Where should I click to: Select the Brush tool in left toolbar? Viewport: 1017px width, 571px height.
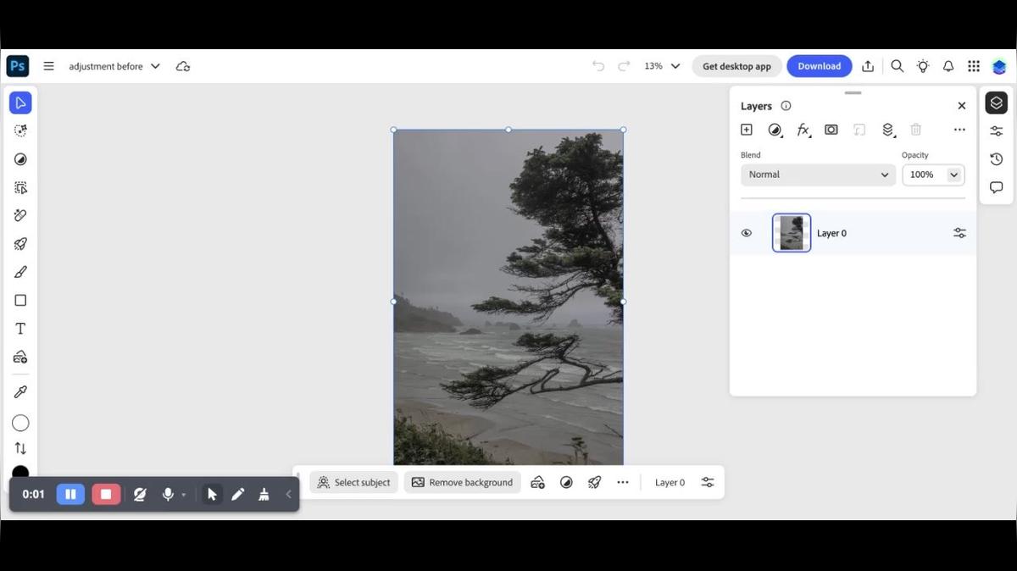point(20,272)
